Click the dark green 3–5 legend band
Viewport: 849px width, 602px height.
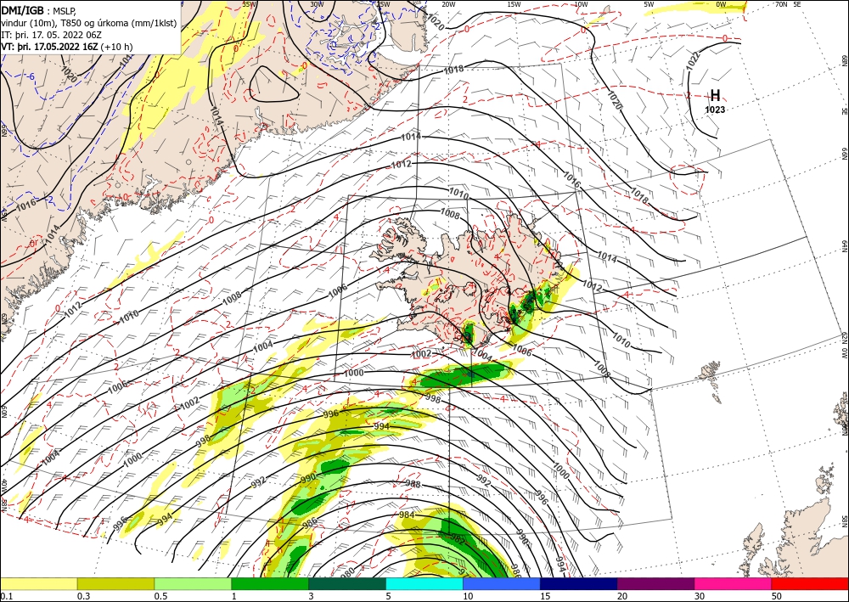(x=347, y=584)
